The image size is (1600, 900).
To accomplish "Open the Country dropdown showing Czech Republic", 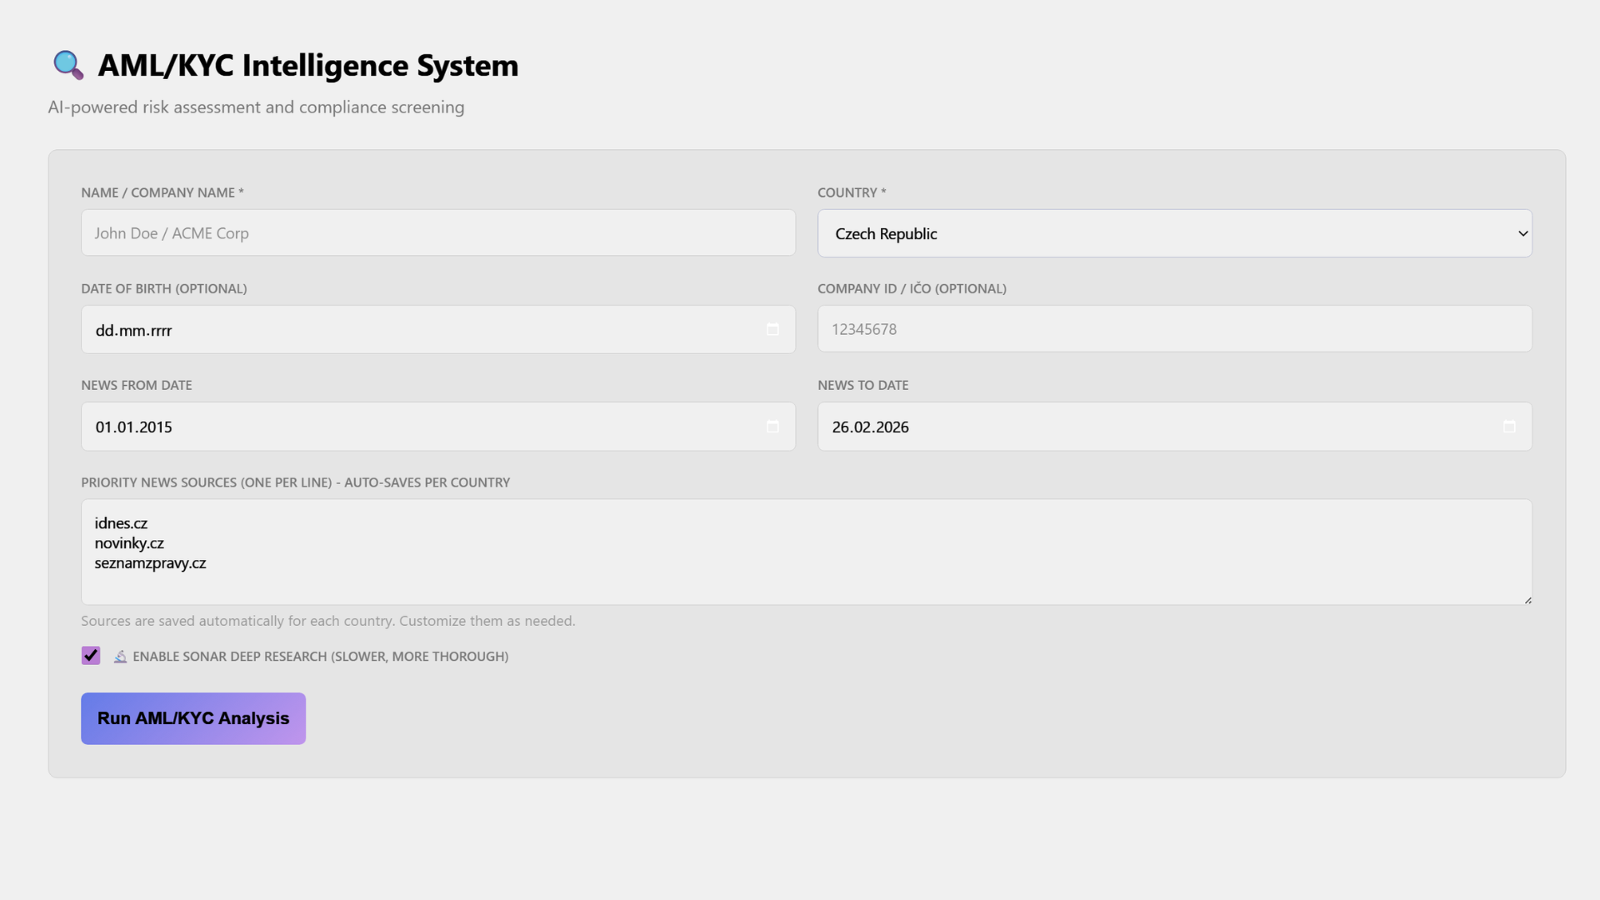I will (x=1167, y=233).
